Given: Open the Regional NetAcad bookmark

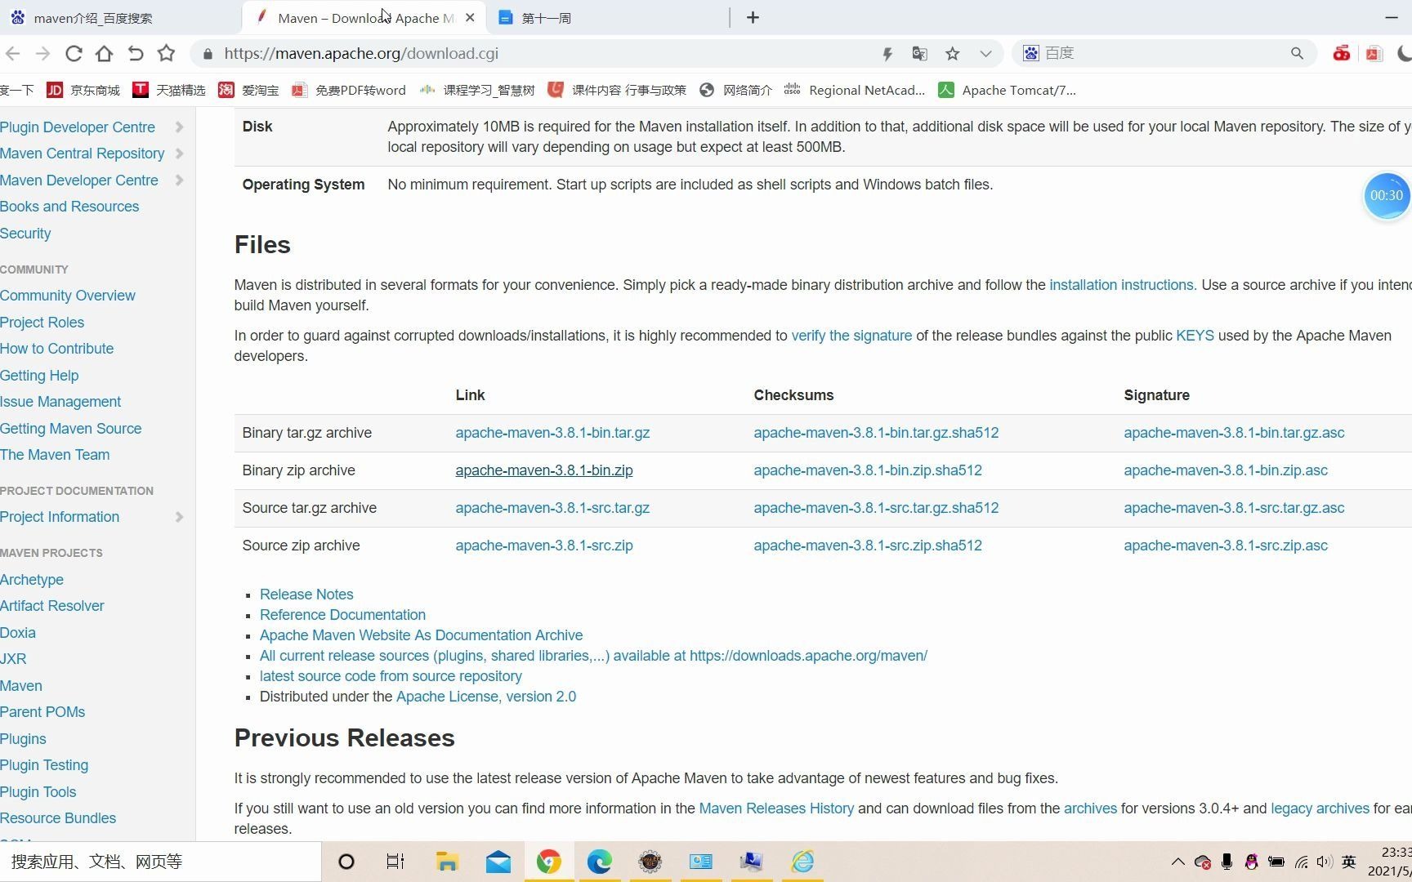Looking at the screenshot, I should 855,90.
